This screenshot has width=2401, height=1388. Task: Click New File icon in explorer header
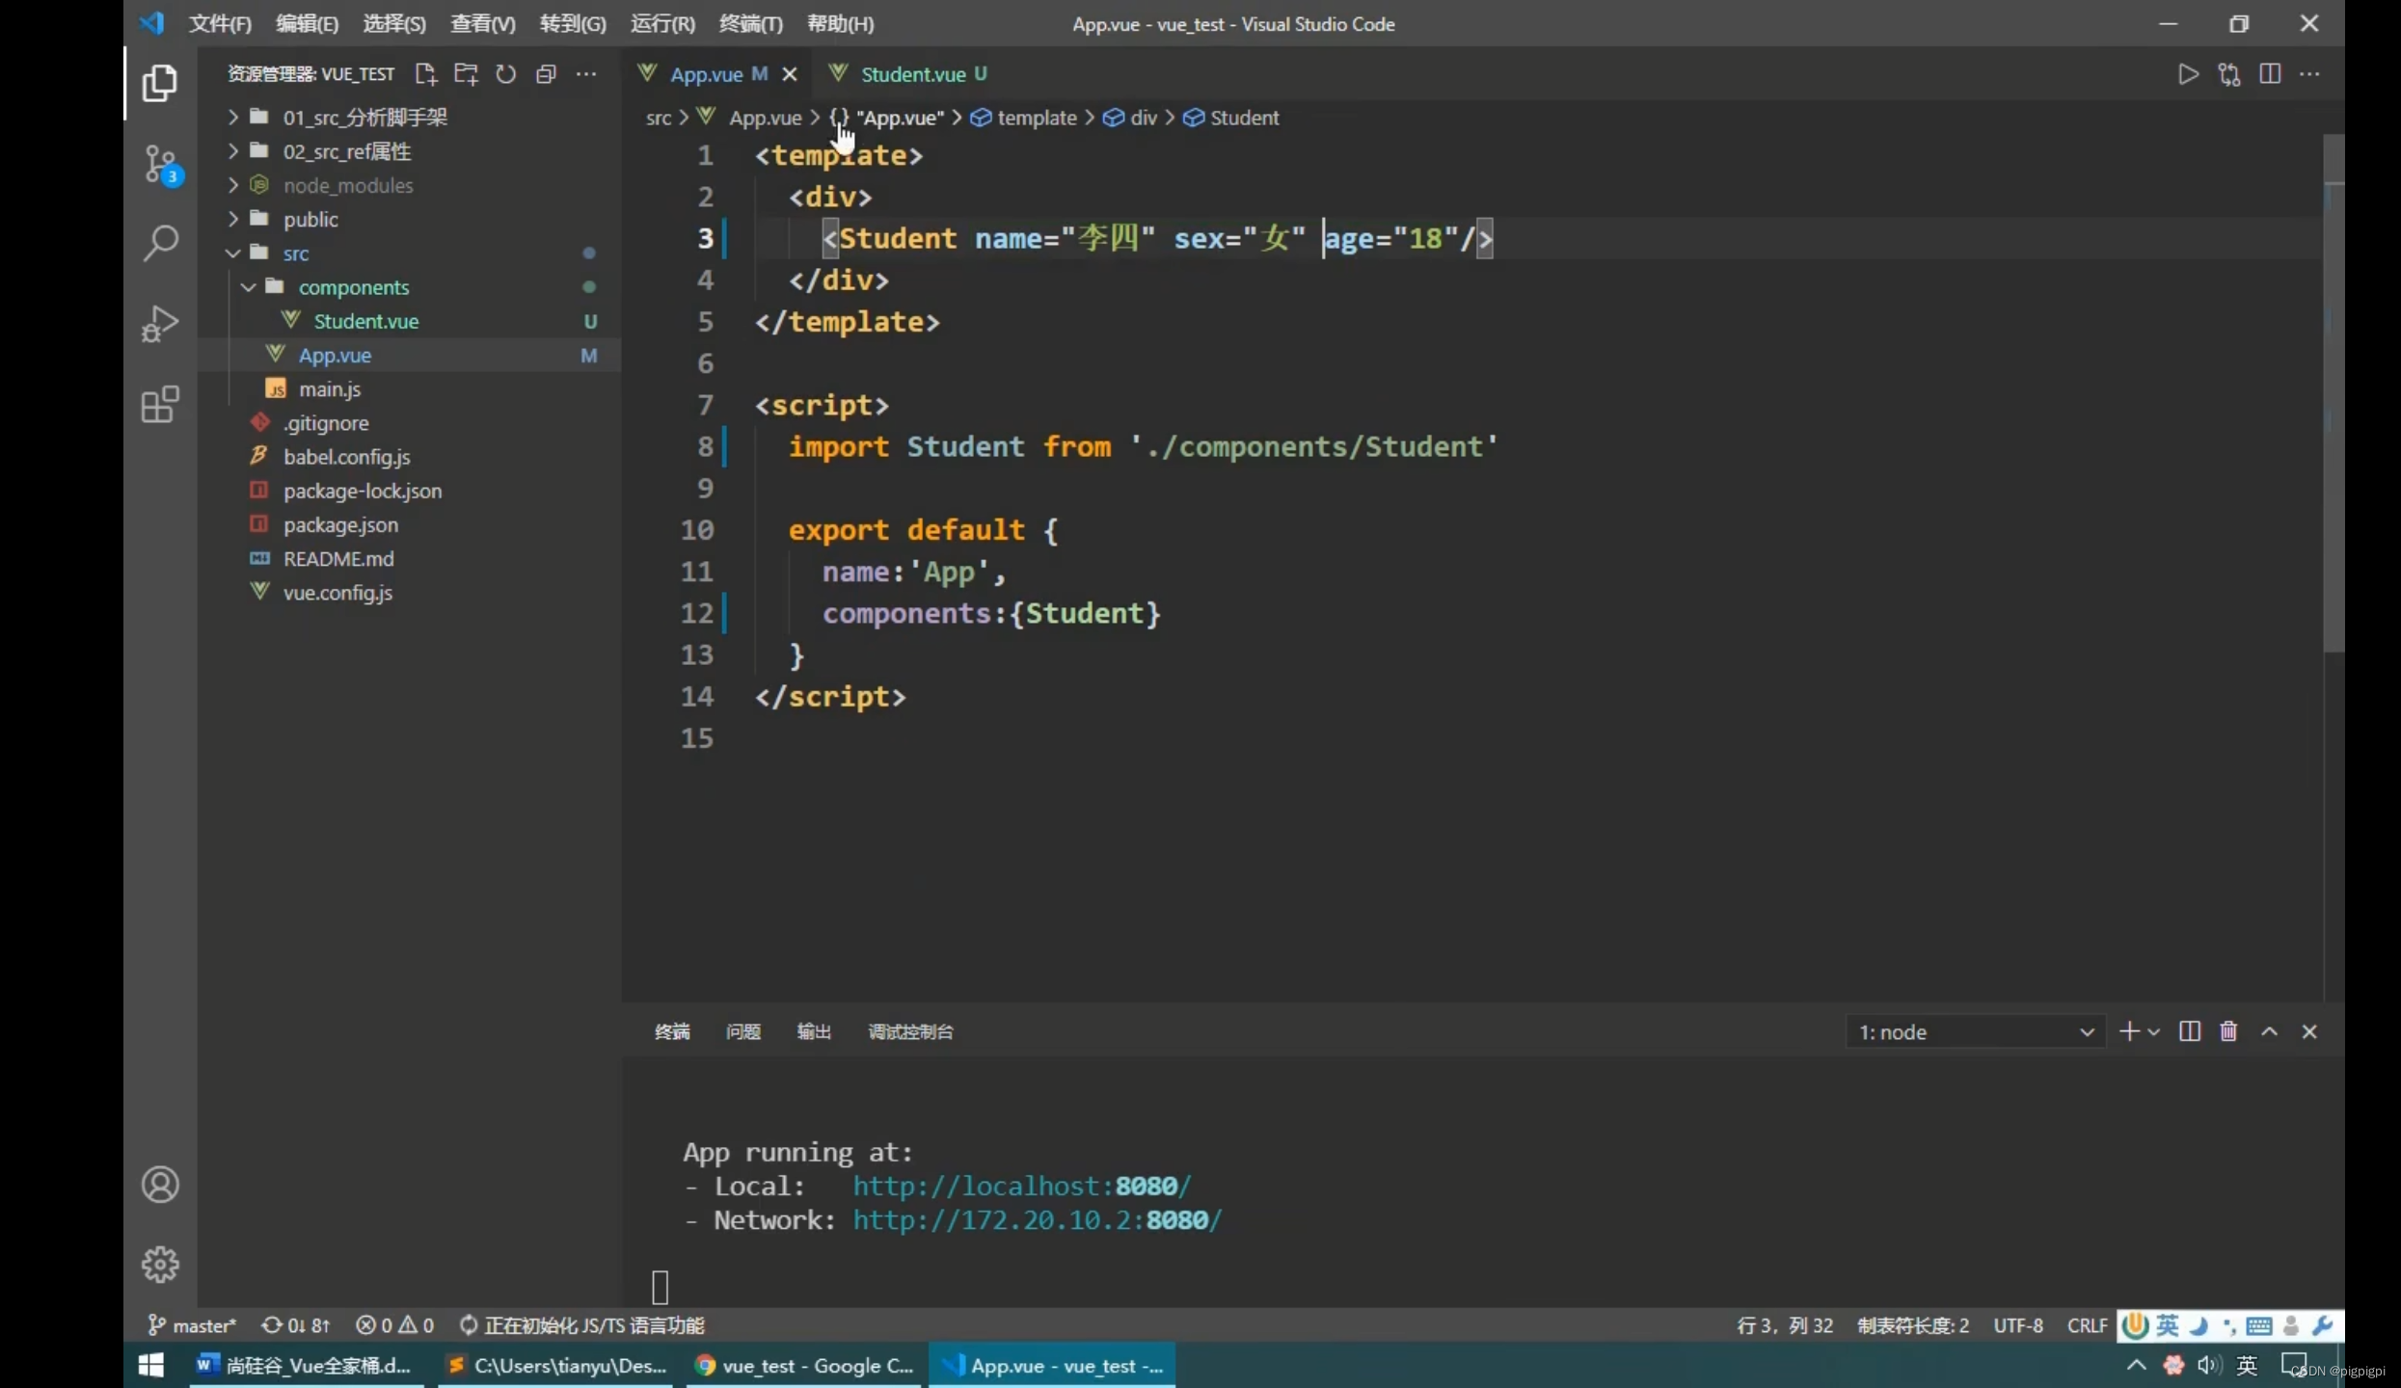pyautogui.click(x=425, y=74)
